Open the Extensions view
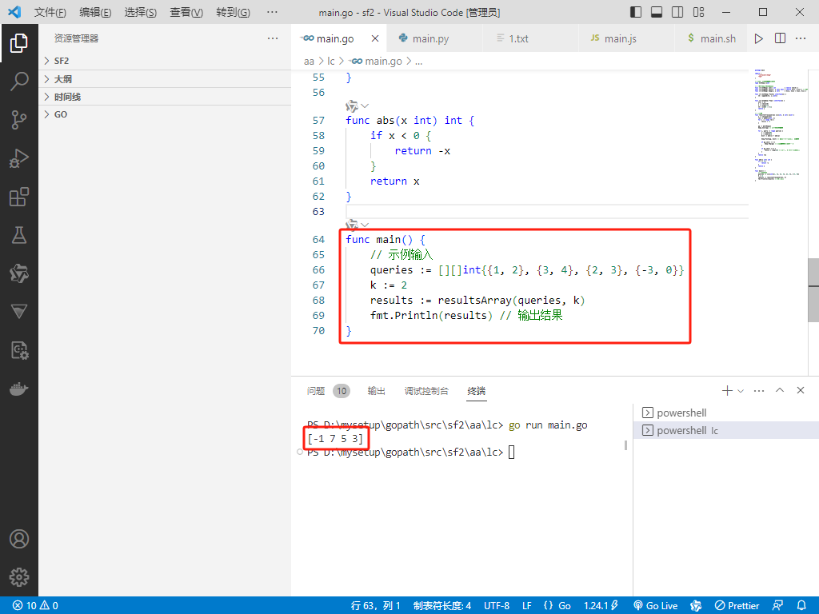This screenshot has width=819, height=614. click(19, 197)
